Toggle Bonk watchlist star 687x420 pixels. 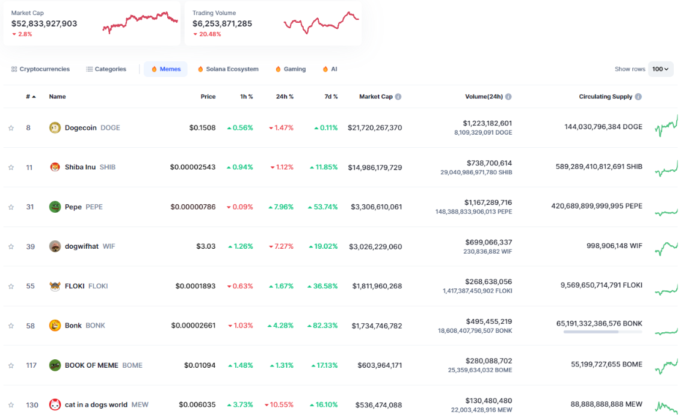pyautogui.click(x=11, y=326)
